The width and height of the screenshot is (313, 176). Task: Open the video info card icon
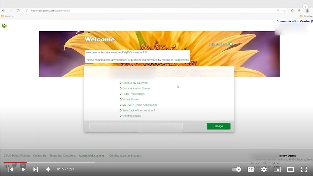click(x=305, y=7)
